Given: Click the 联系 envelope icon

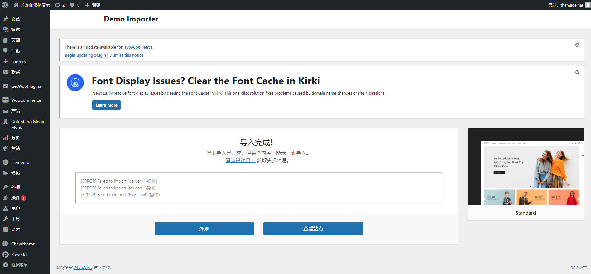Looking at the screenshot, I should (6, 72).
